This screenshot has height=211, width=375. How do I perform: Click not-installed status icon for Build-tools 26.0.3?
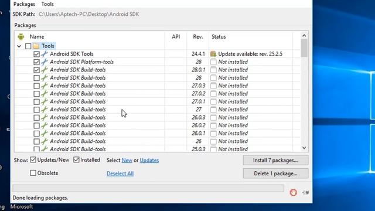[213, 117]
